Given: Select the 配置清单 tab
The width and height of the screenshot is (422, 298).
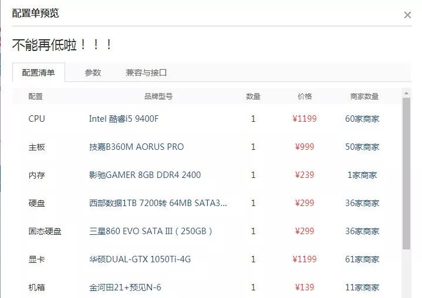Looking at the screenshot, I should 39,73.
